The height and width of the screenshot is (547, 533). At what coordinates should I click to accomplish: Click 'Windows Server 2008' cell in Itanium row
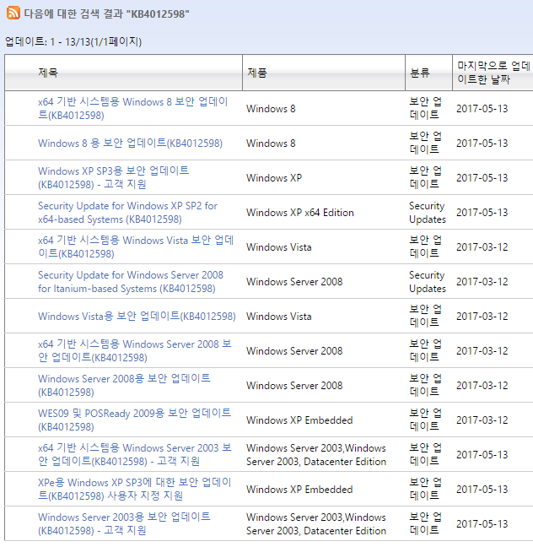point(294,282)
